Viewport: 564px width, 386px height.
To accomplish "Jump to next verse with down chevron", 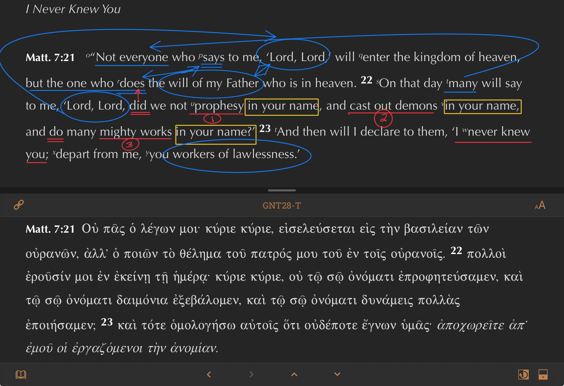I will pyautogui.click(x=337, y=374).
